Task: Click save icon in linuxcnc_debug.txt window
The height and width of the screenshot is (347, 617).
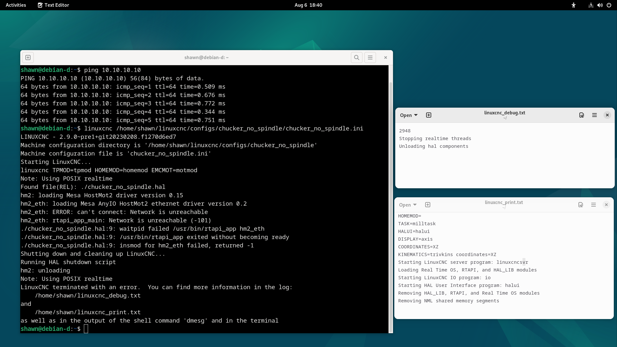Action: pos(582,115)
